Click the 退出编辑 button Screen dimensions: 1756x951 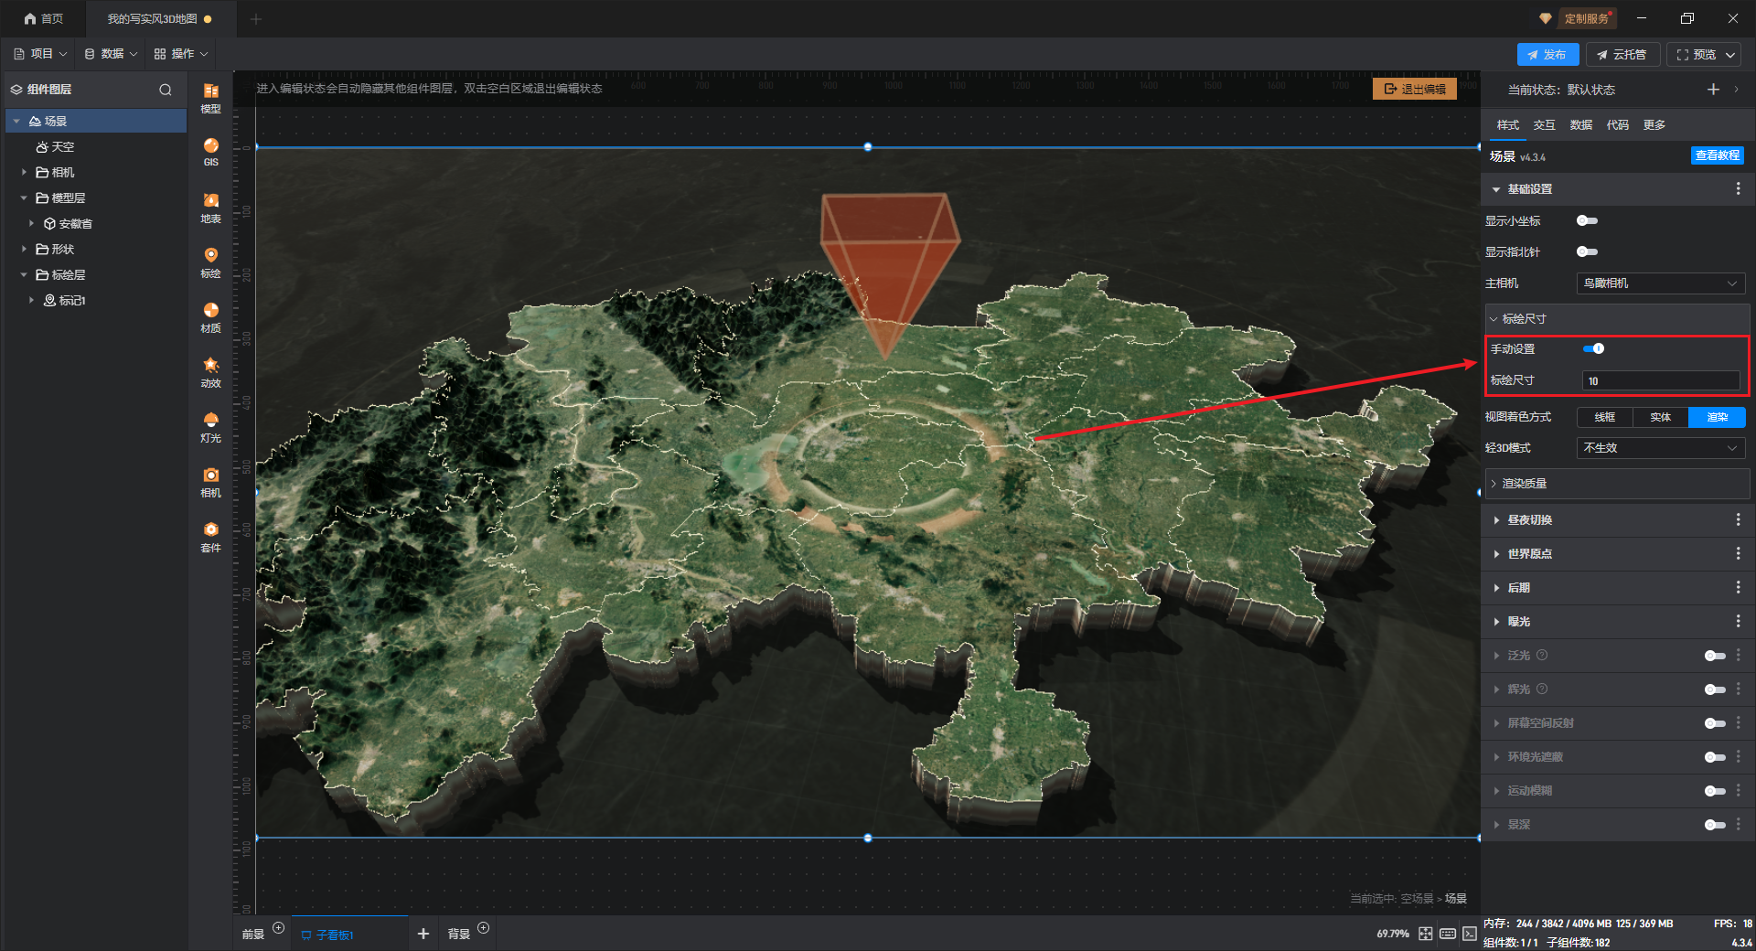point(1415,89)
